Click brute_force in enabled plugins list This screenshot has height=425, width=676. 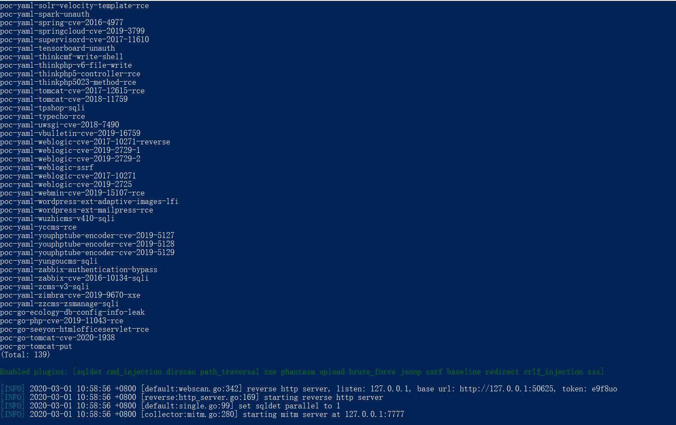[372, 372]
